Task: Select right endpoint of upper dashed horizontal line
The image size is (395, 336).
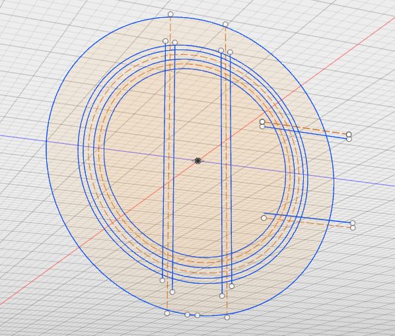Action: pyautogui.click(x=349, y=135)
